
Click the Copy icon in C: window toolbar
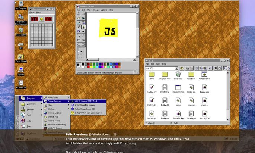pyautogui.click(x=201, y=68)
